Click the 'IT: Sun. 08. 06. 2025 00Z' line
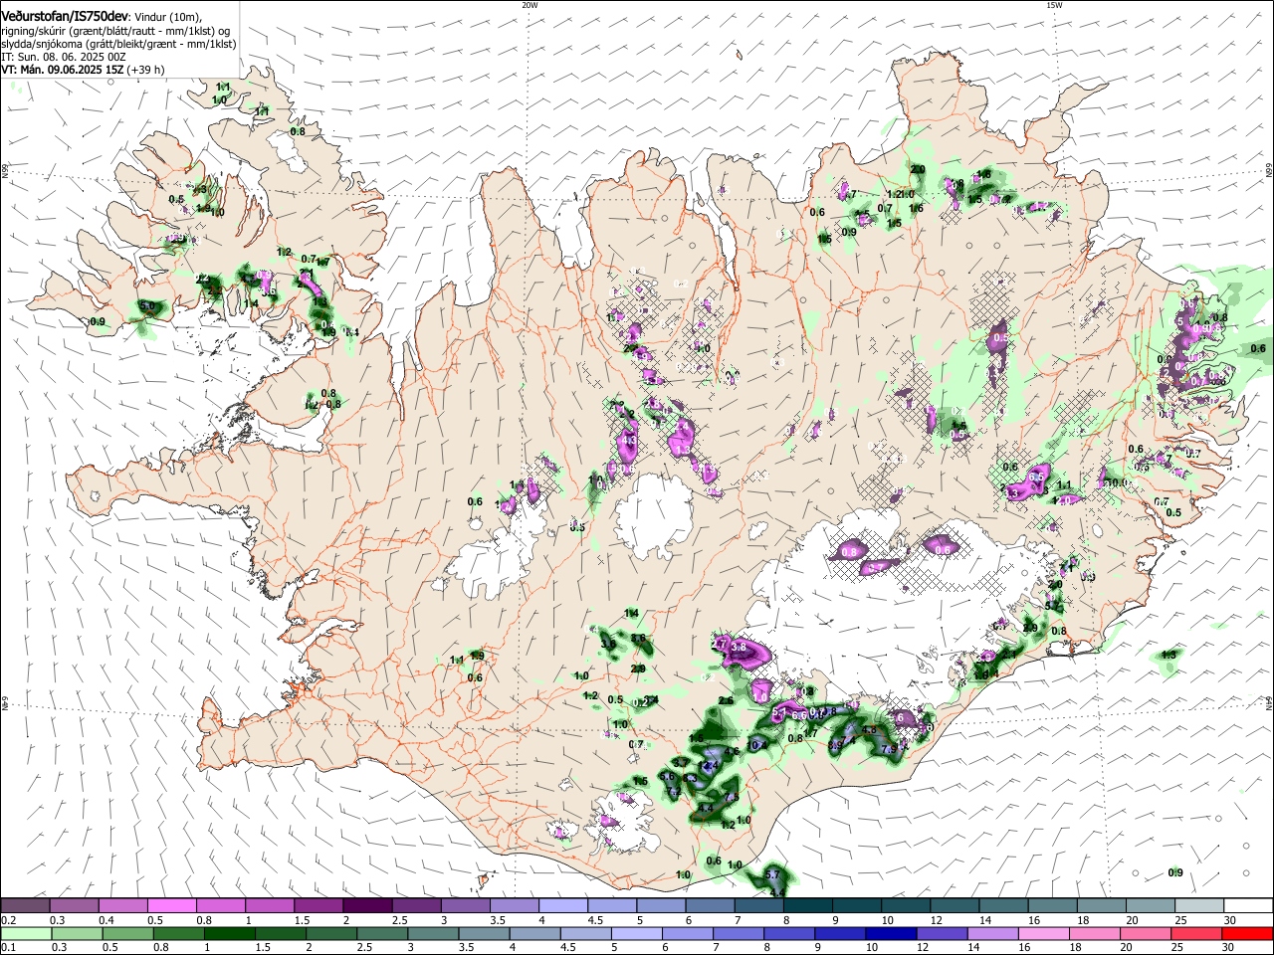Screen dimensions: 1274x955 click(x=64, y=57)
